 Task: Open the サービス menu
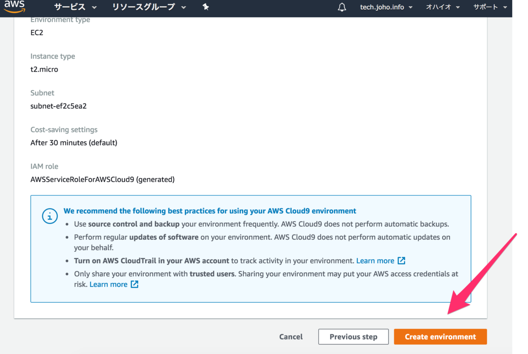click(75, 7)
